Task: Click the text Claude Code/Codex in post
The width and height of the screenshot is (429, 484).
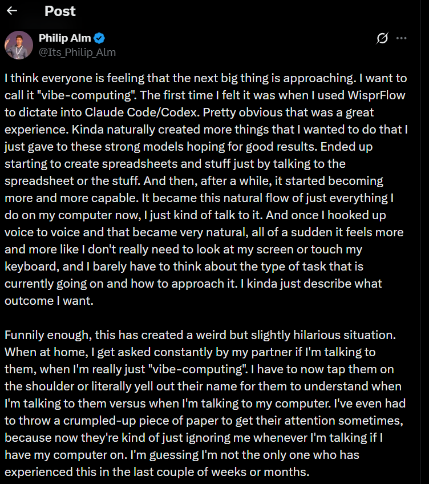Action: pyautogui.click(x=141, y=112)
